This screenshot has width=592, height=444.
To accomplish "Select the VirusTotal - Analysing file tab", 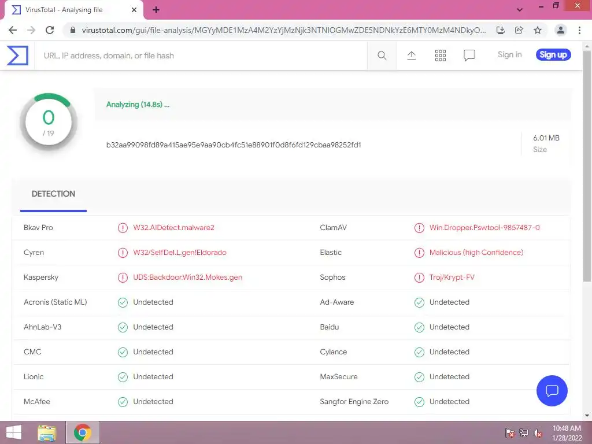I will point(73,10).
